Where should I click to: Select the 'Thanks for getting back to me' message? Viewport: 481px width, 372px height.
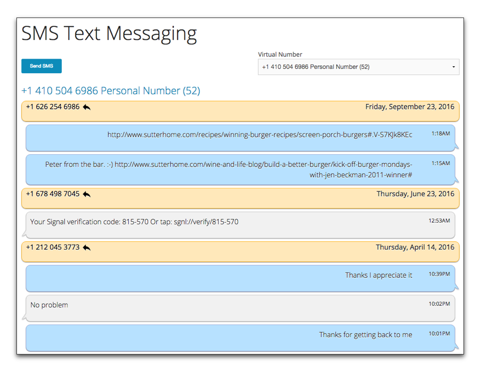[x=240, y=338]
